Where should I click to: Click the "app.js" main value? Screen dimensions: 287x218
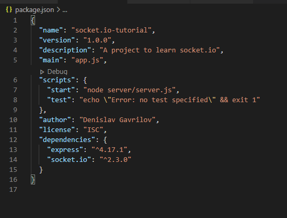(87, 60)
